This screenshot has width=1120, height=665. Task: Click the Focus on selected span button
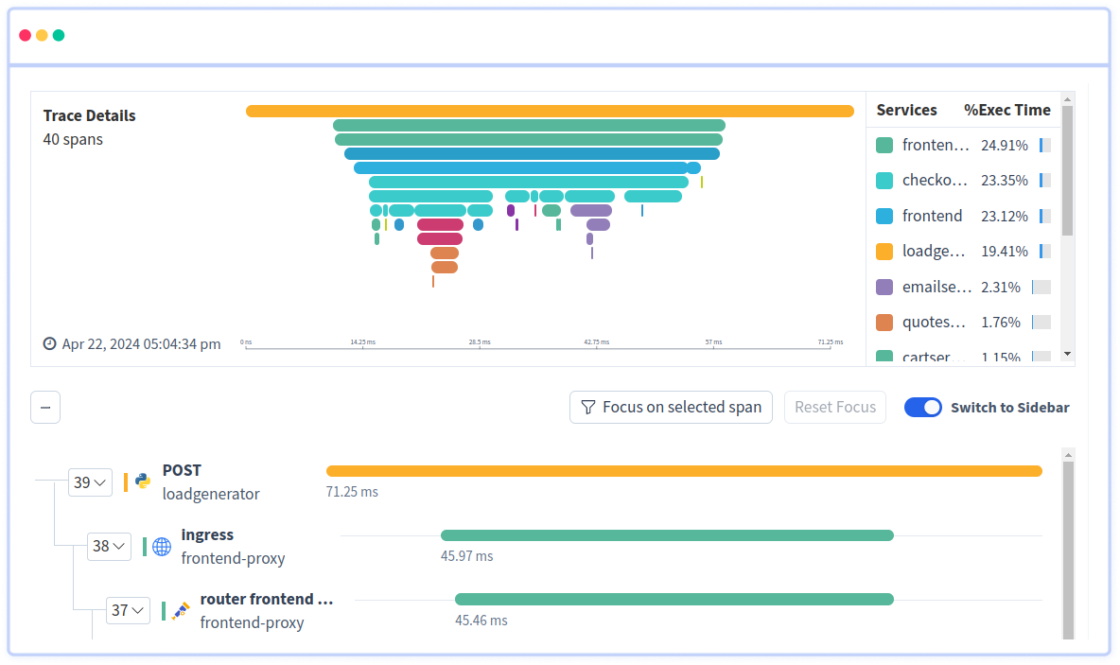click(x=671, y=407)
